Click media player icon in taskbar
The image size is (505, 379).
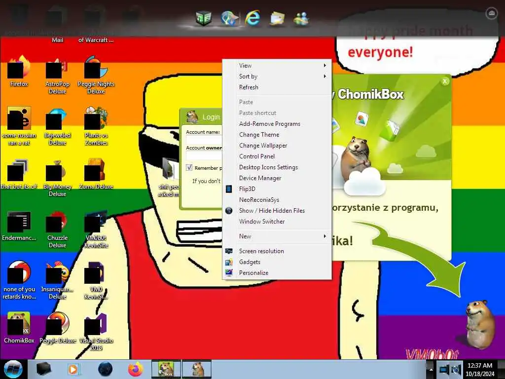(73, 369)
